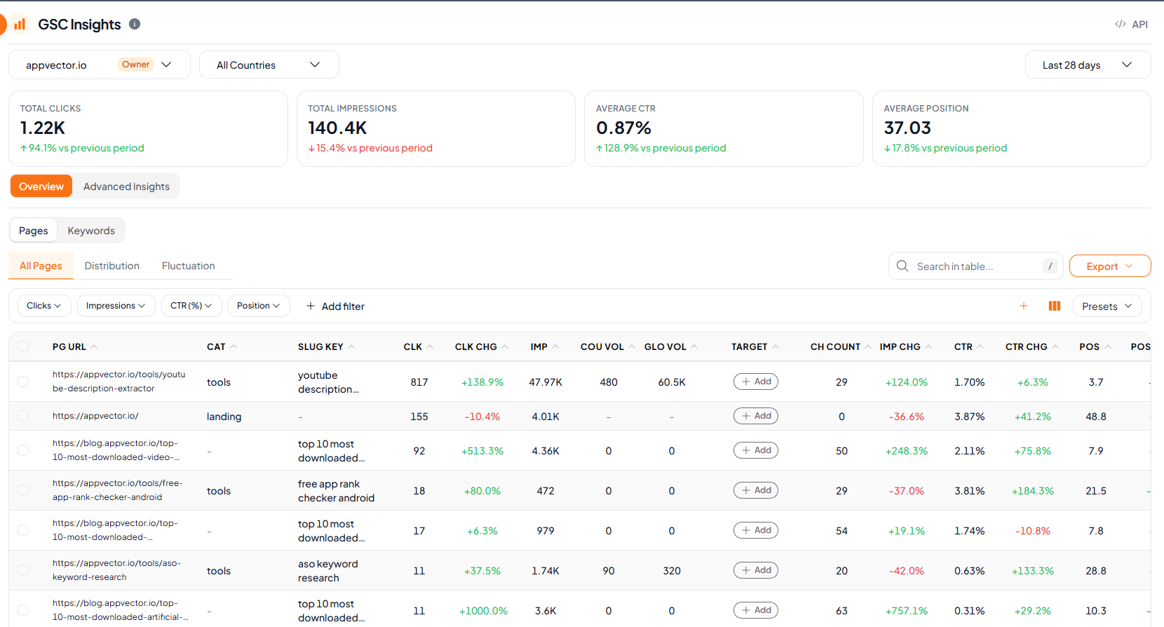Viewport: 1164px width, 627px height.
Task: Sort by SLUG KEY column arrow
Action: tap(351, 346)
